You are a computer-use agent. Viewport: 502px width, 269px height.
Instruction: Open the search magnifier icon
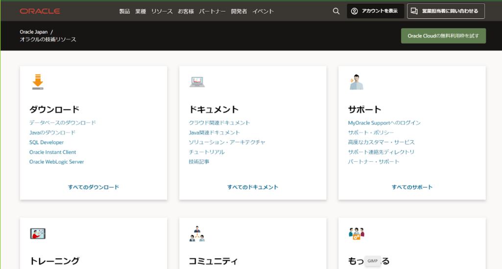[x=336, y=11]
